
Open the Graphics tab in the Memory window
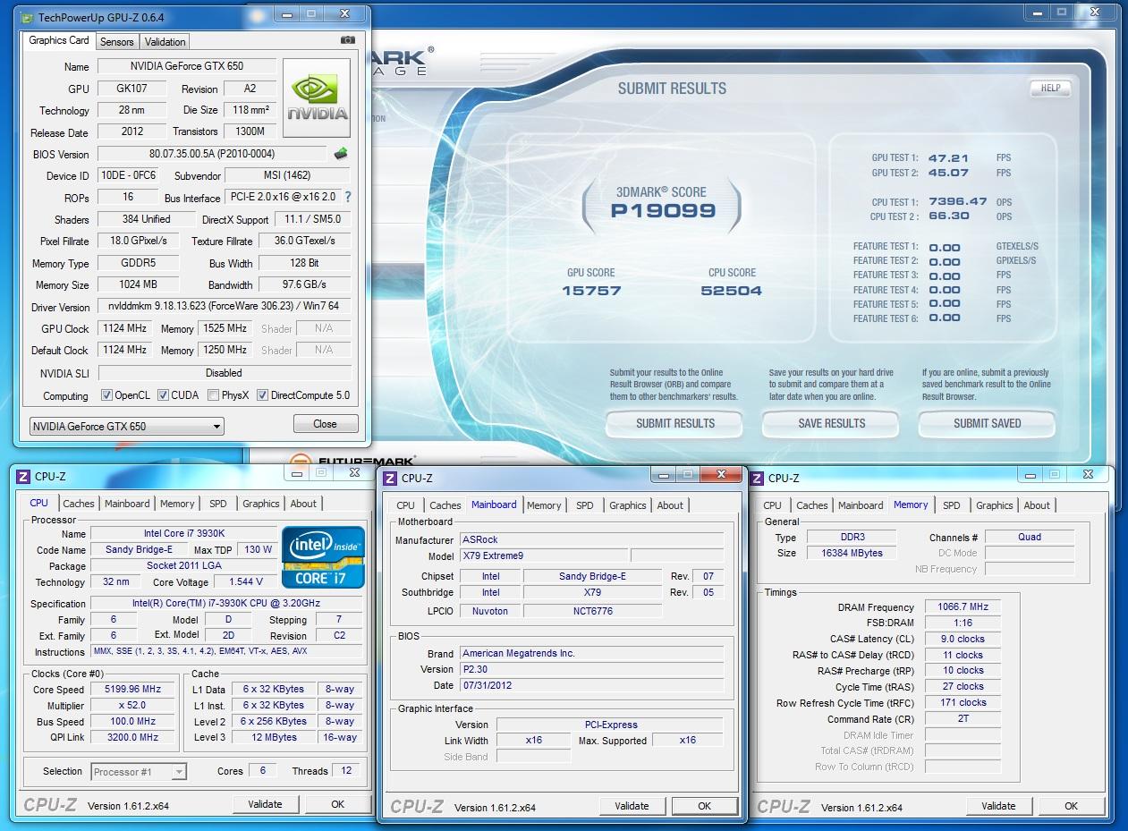(995, 505)
